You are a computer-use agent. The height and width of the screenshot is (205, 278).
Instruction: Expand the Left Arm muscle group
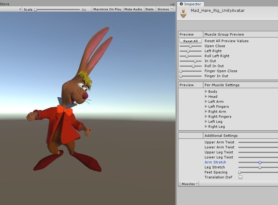[206, 102]
